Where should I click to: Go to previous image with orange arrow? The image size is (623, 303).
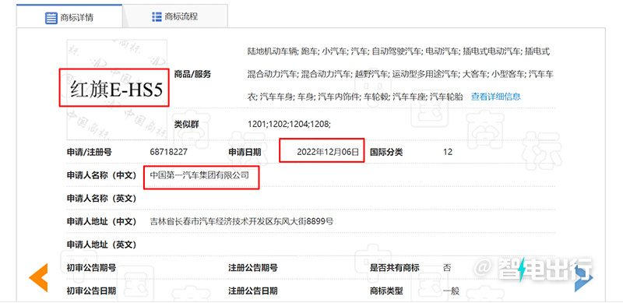pos(38,277)
